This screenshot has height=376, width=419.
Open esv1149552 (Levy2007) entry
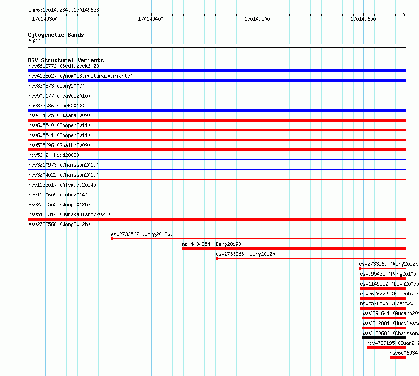pyautogui.click(x=389, y=284)
